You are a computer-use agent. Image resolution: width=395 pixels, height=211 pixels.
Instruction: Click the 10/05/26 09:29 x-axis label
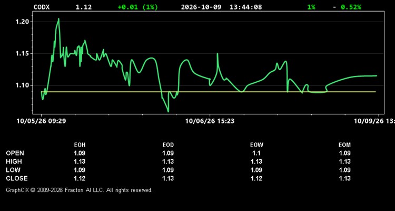point(41,121)
